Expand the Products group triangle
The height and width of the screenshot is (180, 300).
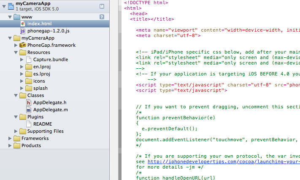[x=10, y=145]
